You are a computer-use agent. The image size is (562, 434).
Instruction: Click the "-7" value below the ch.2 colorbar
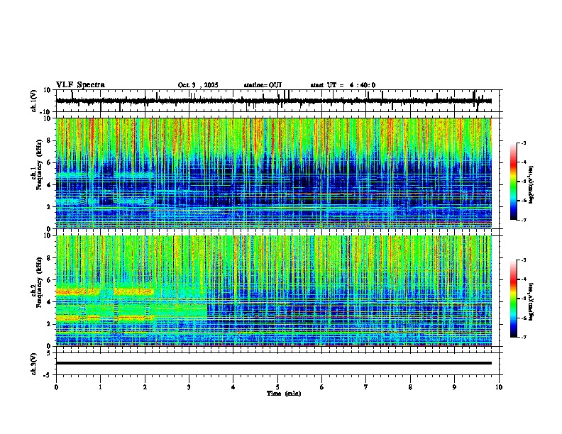(523, 338)
